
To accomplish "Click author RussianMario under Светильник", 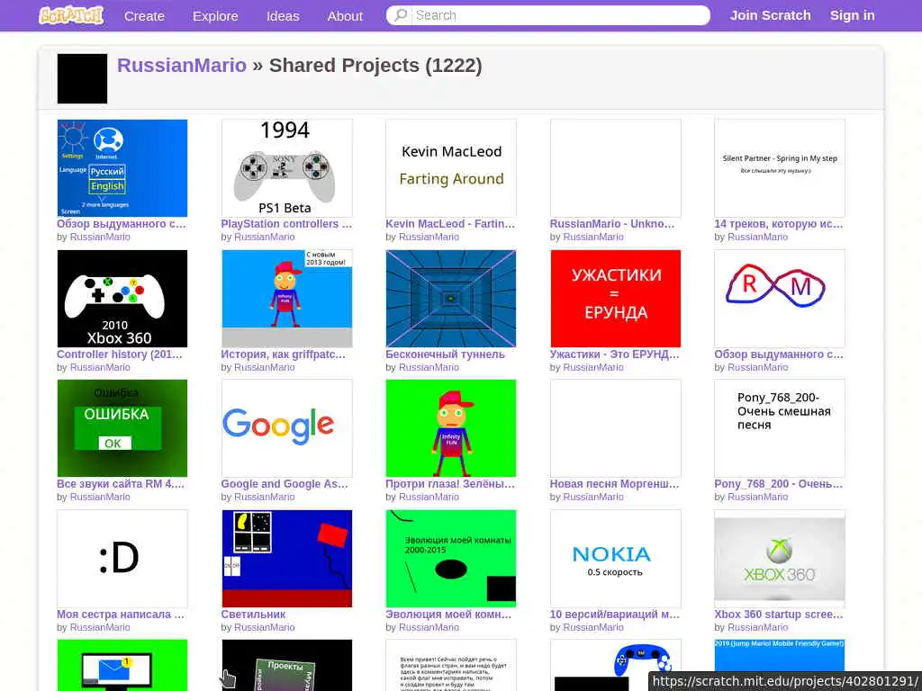I will [265, 627].
